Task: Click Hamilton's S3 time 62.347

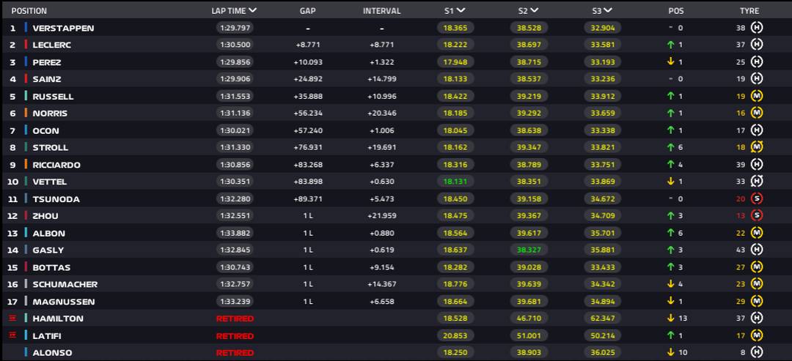Action: click(603, 318)
